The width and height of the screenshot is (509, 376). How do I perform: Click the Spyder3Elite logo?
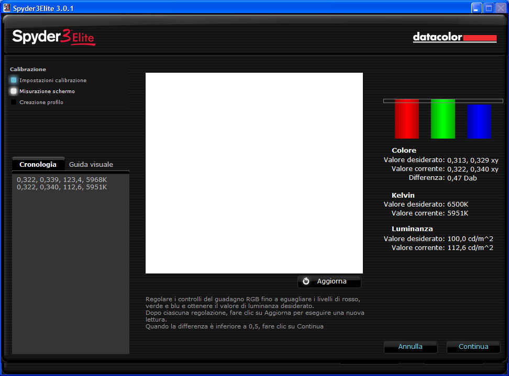[53, 37]
